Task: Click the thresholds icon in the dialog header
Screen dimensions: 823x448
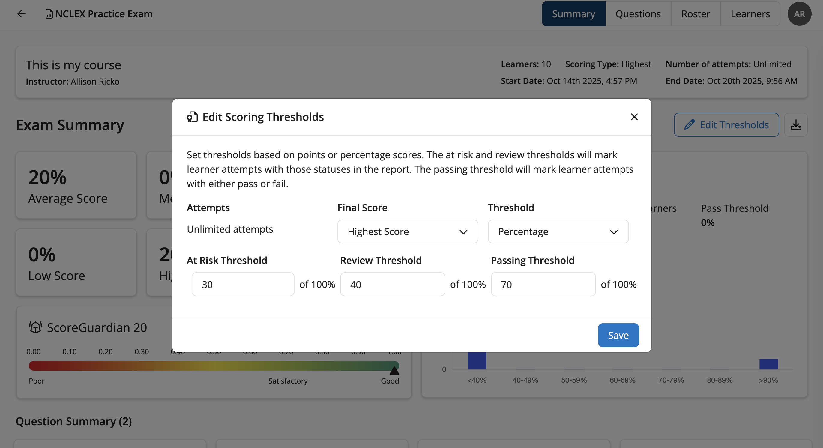Action: pyautogui.click(x=192, y=117)
